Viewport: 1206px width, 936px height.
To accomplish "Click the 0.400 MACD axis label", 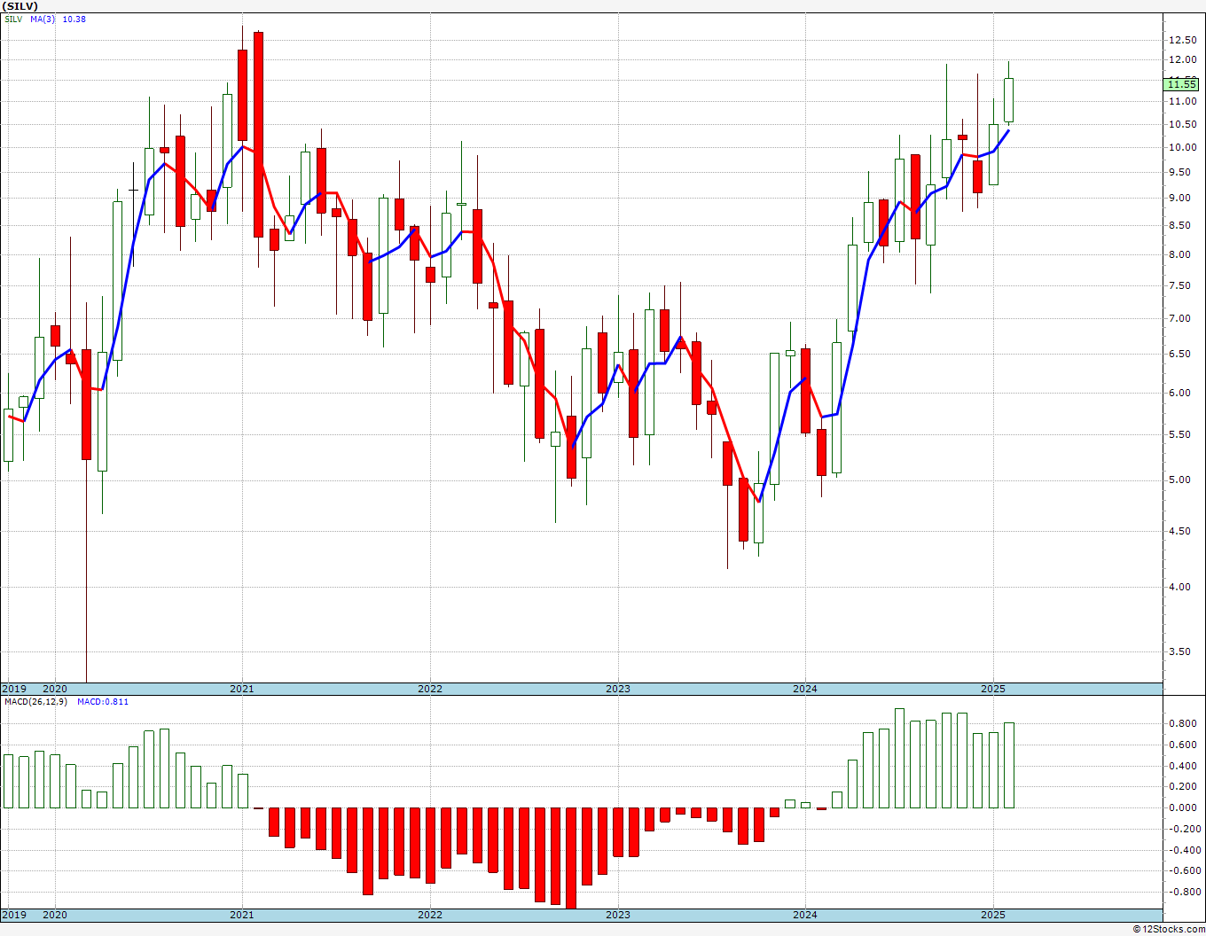I will (1182, 766).
